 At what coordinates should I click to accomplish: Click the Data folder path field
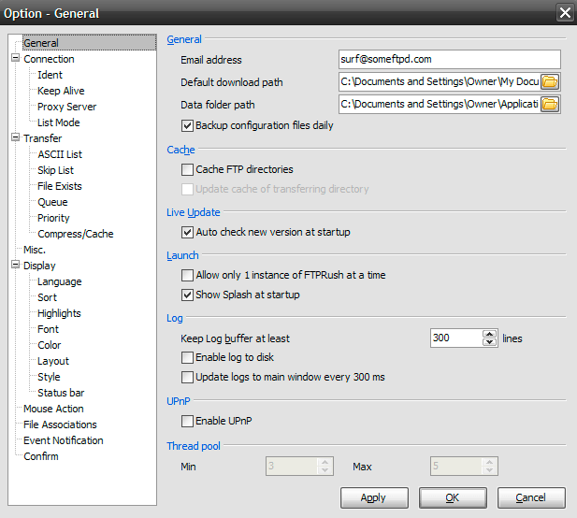tap(440, 105)
